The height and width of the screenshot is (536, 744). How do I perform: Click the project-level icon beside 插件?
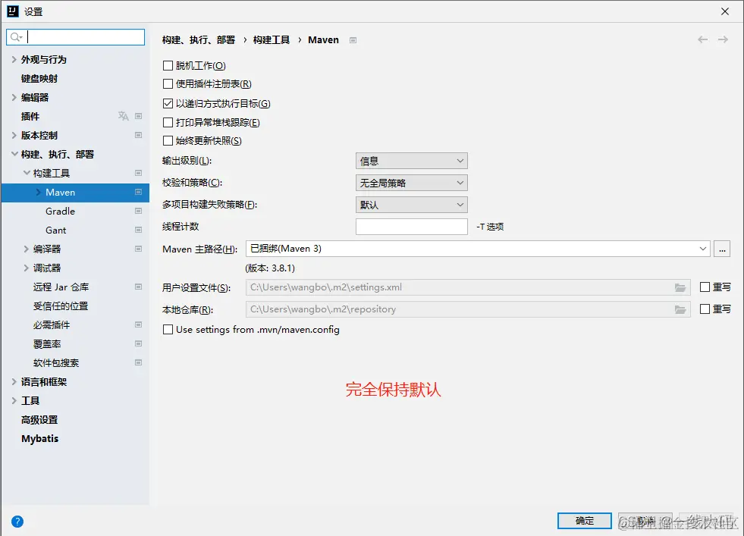(139, 116)
